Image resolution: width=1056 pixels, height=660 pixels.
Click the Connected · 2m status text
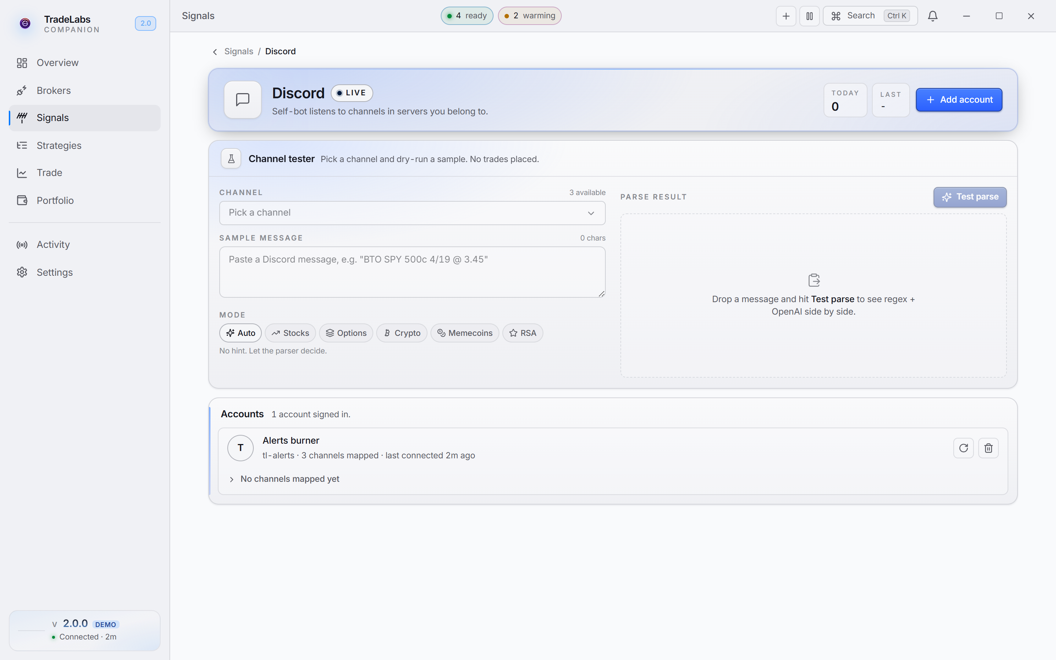pos(88,637)
